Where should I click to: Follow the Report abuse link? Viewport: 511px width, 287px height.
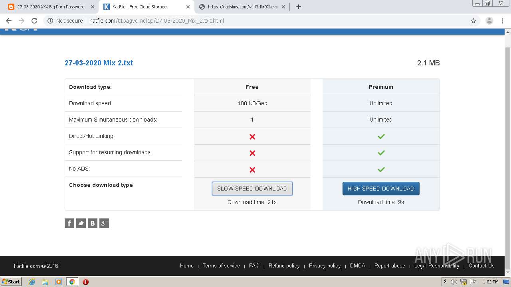pos(390,265)
